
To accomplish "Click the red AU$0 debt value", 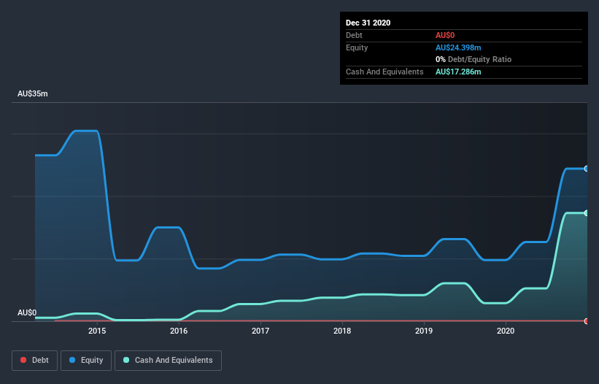I will 445,35.
